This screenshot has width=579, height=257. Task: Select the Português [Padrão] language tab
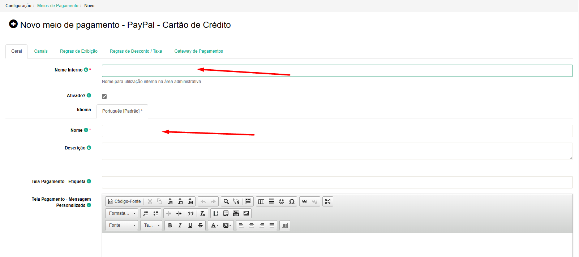tap(122, 111)
